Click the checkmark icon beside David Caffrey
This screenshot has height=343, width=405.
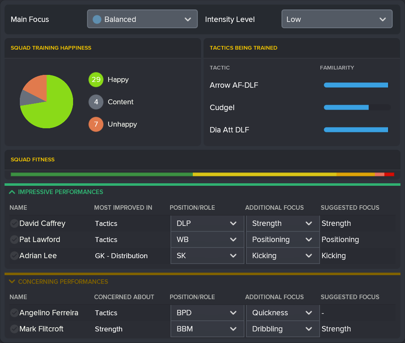coord(14,223)
